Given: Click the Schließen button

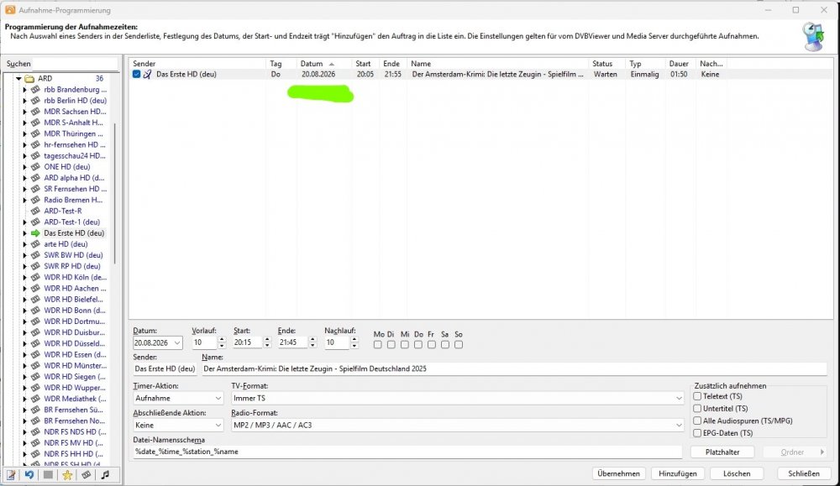Looking at the screenshot, I should point(804,473).
